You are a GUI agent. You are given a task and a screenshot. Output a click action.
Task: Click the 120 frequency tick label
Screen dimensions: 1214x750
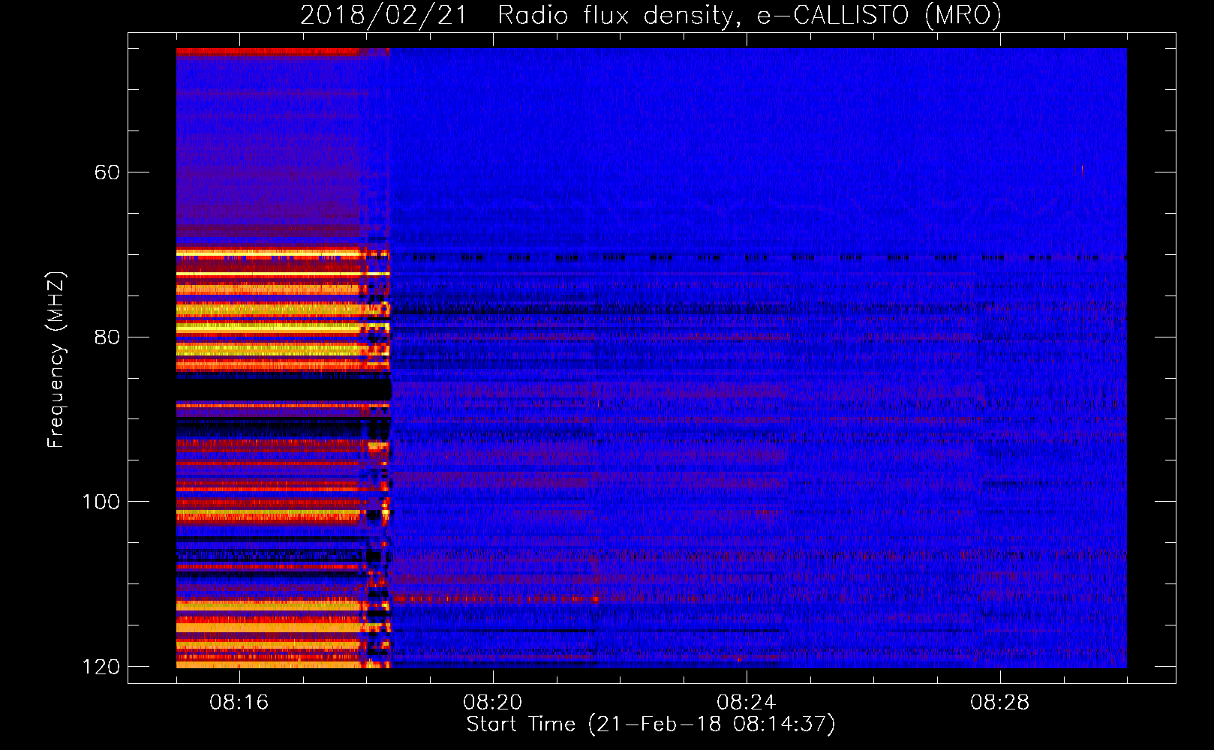(x=101, y=667)
